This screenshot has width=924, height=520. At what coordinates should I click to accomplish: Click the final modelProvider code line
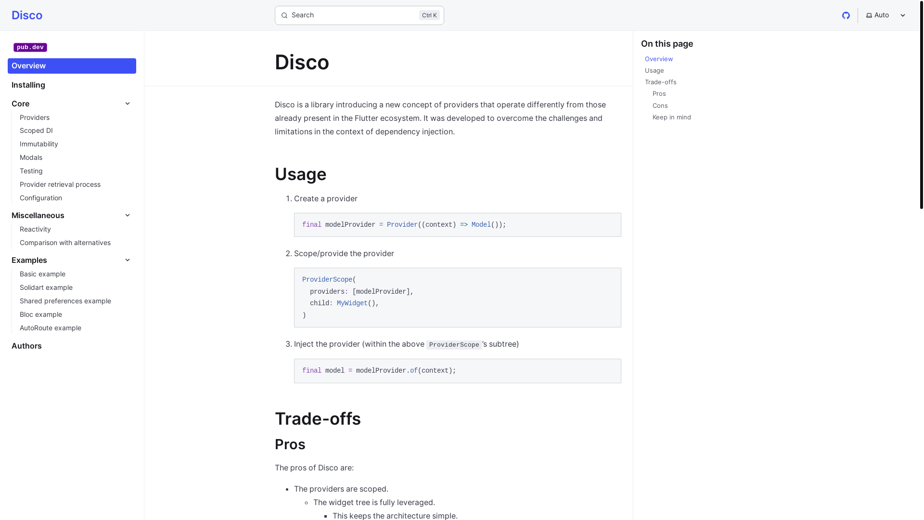point(404,225)
